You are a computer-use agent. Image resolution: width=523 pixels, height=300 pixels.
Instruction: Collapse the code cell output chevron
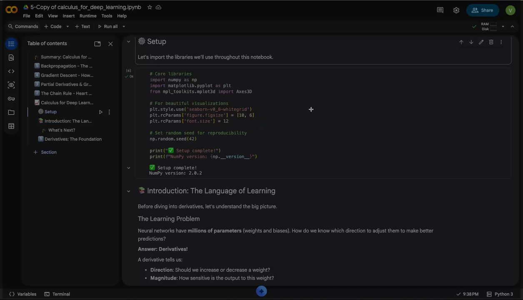click(x=128, y=168)
